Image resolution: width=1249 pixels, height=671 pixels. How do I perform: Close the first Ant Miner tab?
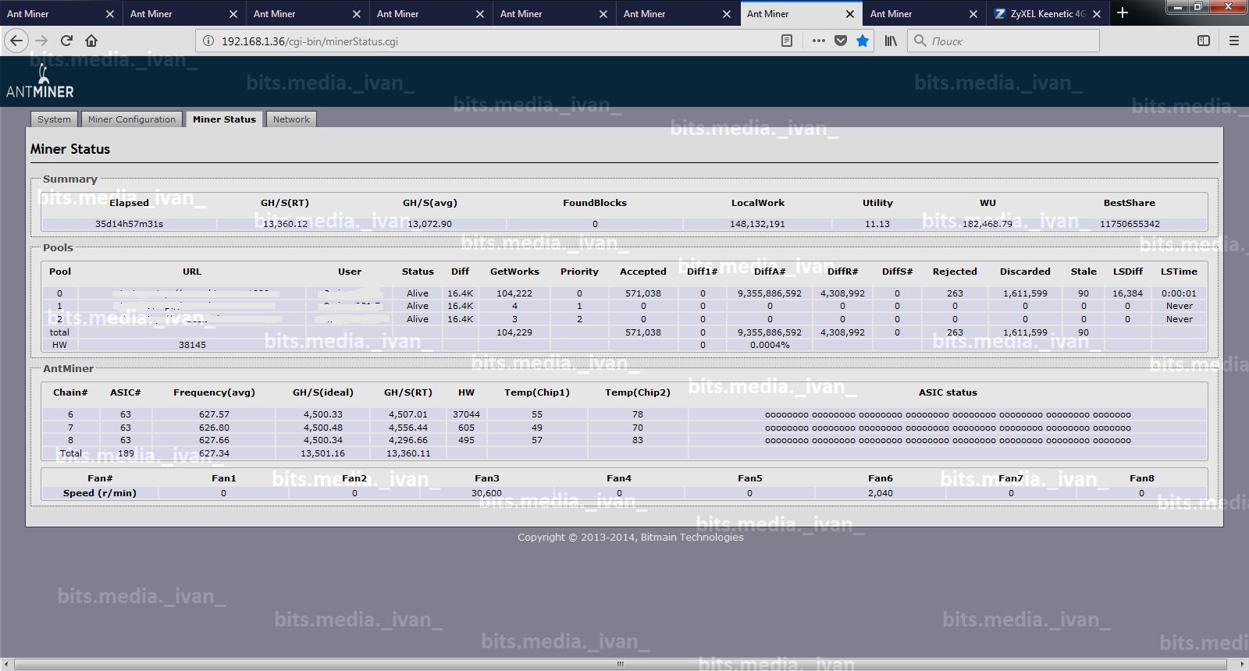[x=110, y=14]
